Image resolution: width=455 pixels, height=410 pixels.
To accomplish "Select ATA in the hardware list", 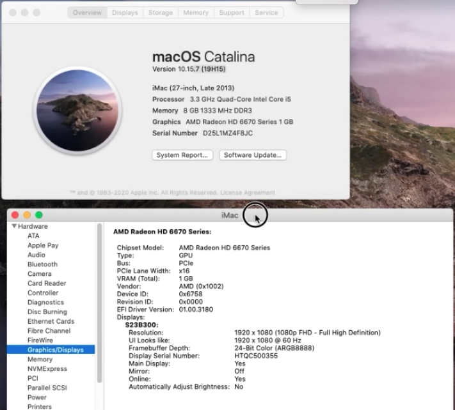I will tap(33, 236).
